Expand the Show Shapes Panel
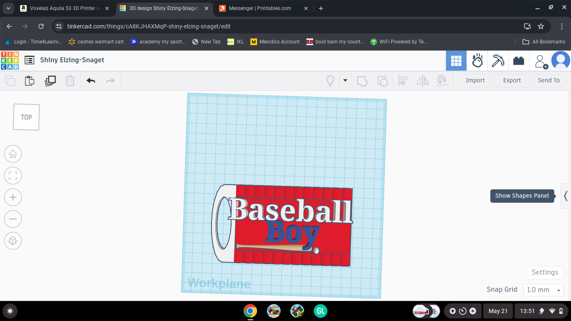 (x=565, y=196)
